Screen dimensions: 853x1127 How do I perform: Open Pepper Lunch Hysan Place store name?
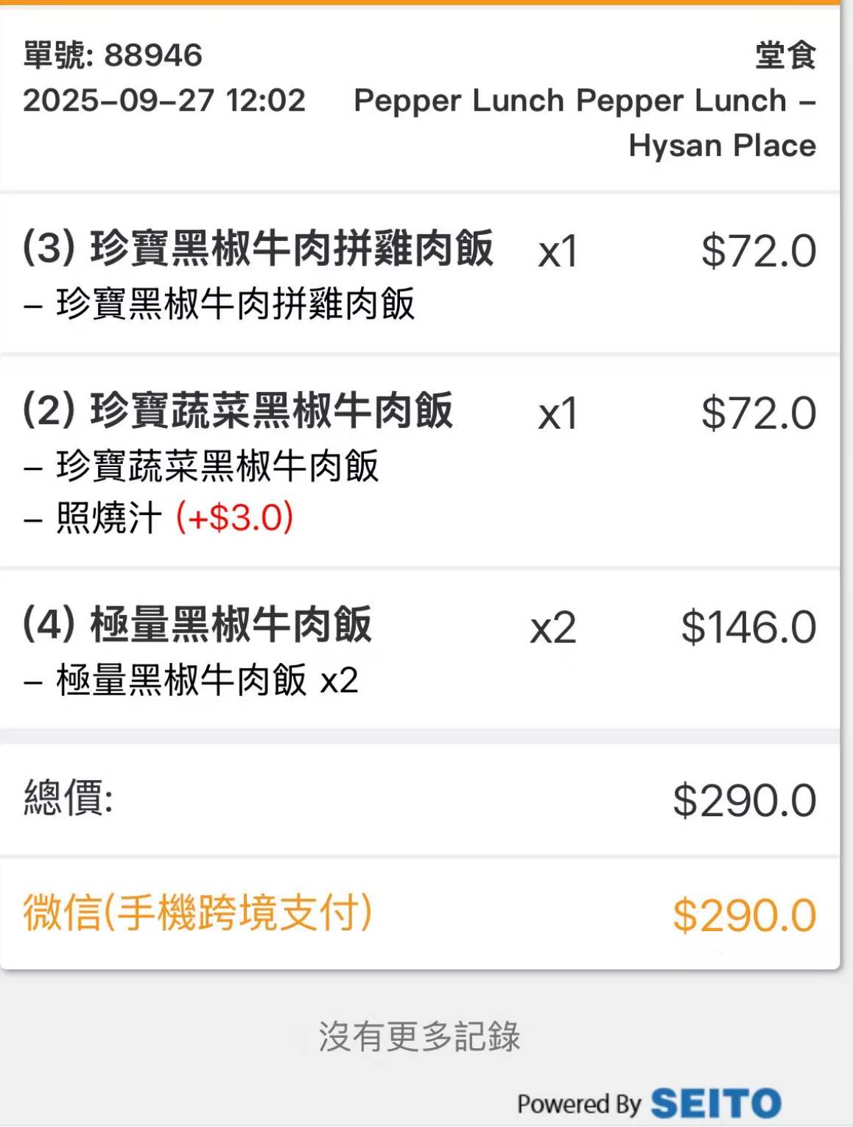(585, 122)
